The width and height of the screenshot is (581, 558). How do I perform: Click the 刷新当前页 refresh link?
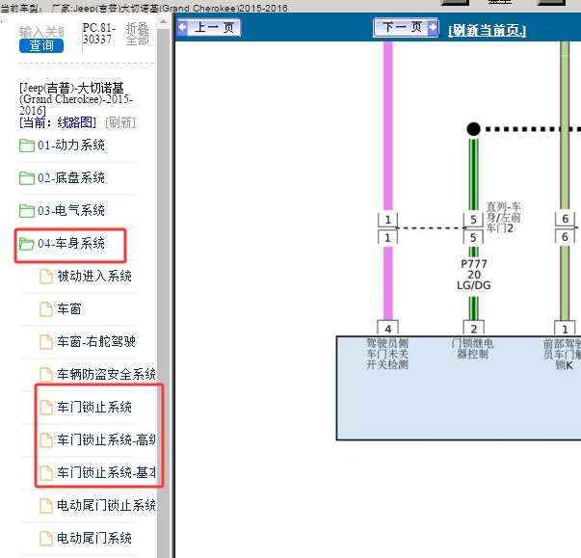point(487,31)
